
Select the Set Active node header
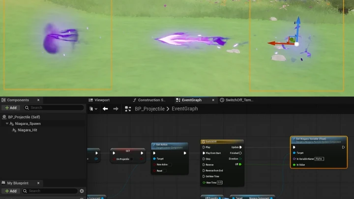170,146
